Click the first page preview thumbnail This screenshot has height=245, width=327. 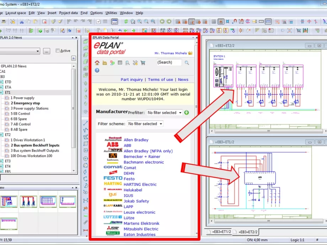point(9,201)
